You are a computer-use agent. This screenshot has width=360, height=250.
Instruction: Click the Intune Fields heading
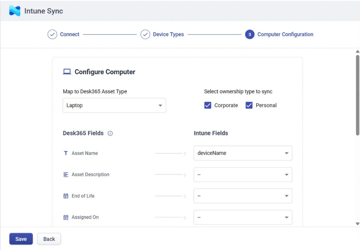coord(211,133)
